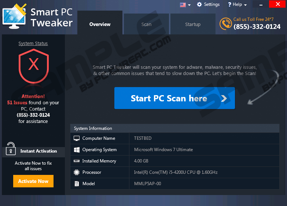Select the 4.00 GB memory value
The width and height of the screenshot is (287, 206).
141,161
